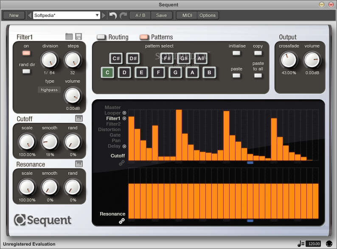Select pattern E key
337x249 pixels.
141,73
